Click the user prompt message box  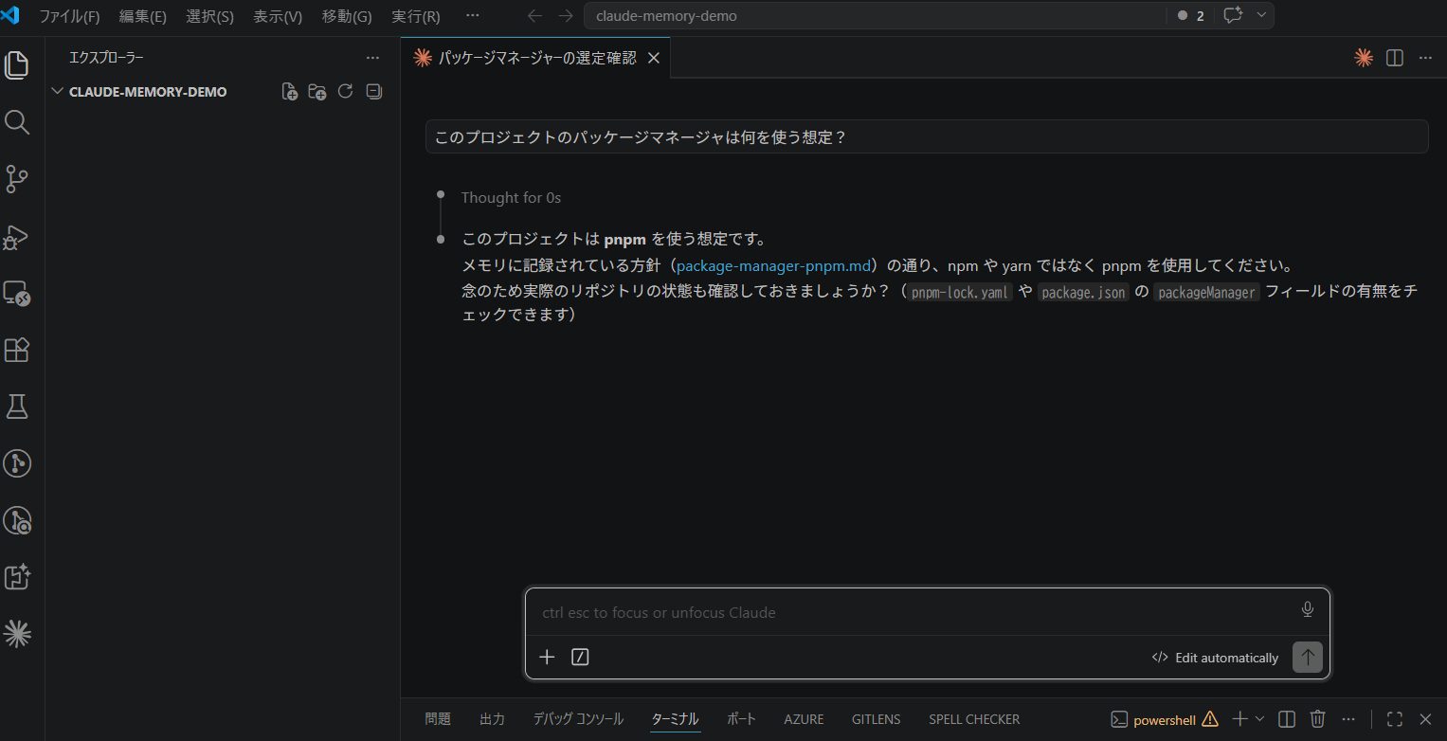[927, 136]
